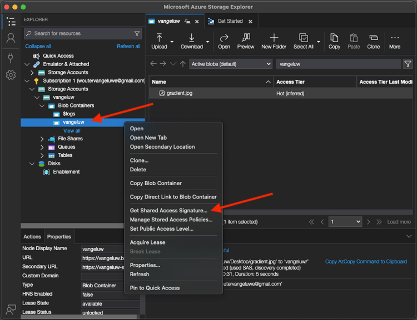Viewport: 417px width, 320px height.
Task: Click the Collapse all link
Action: tap(38, 47)
